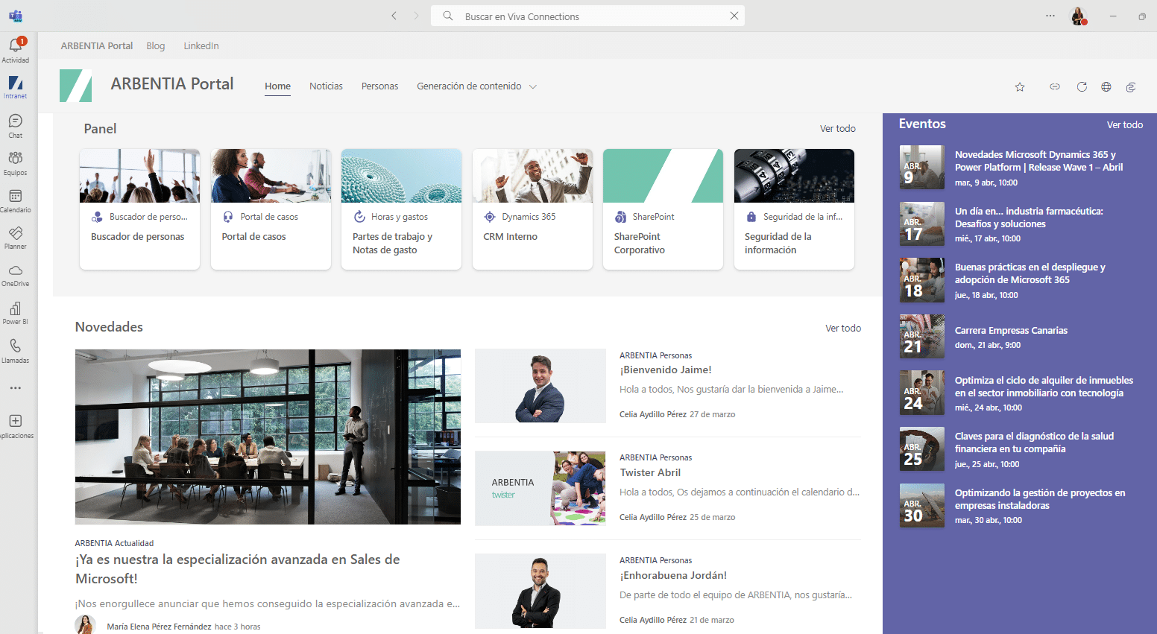The width and height of the screenshot is (1157, 634).
Task: Click Ver todo in Eventos section
Action: (1125, 125)
